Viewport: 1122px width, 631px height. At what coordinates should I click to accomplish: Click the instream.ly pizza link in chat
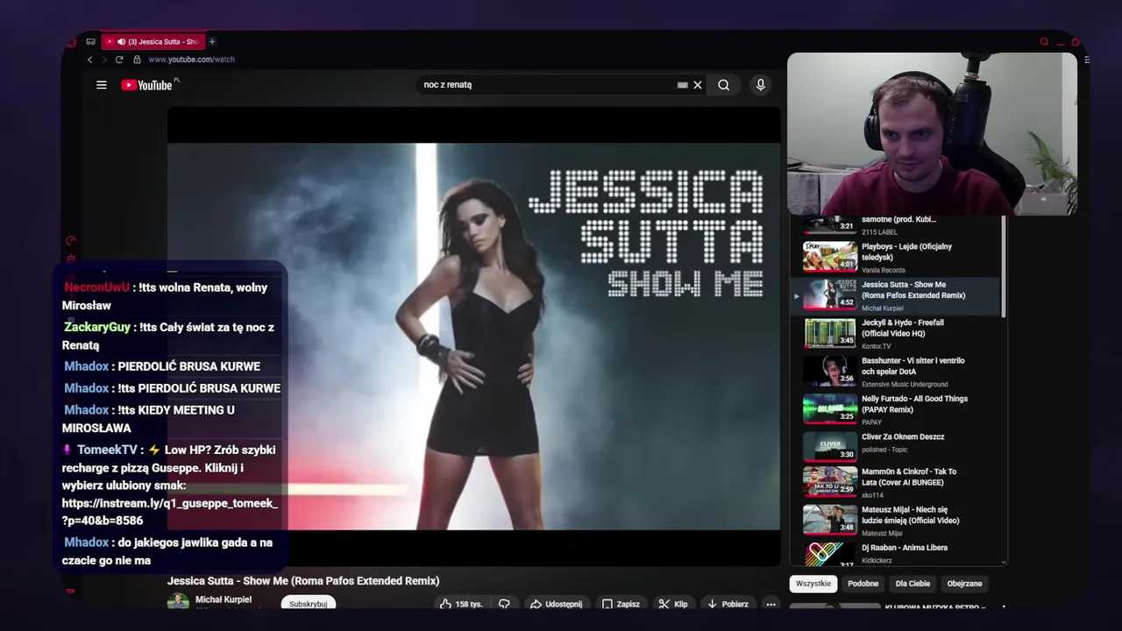[170, 512]
